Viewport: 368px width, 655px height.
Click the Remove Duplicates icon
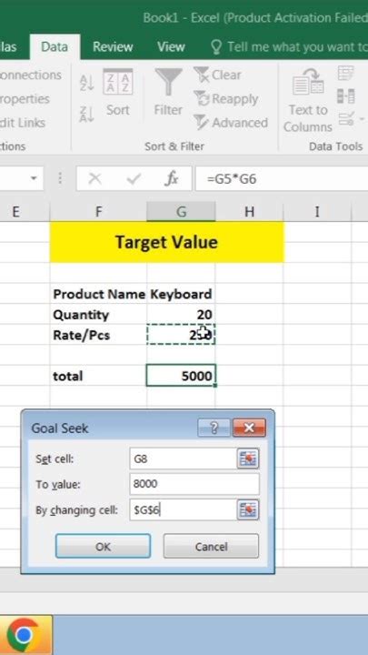(x=346, y=96)
